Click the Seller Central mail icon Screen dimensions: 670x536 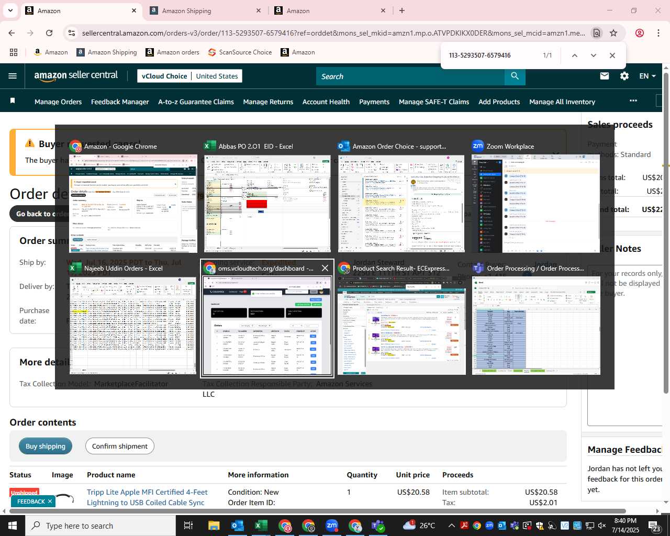pos(605,76)
